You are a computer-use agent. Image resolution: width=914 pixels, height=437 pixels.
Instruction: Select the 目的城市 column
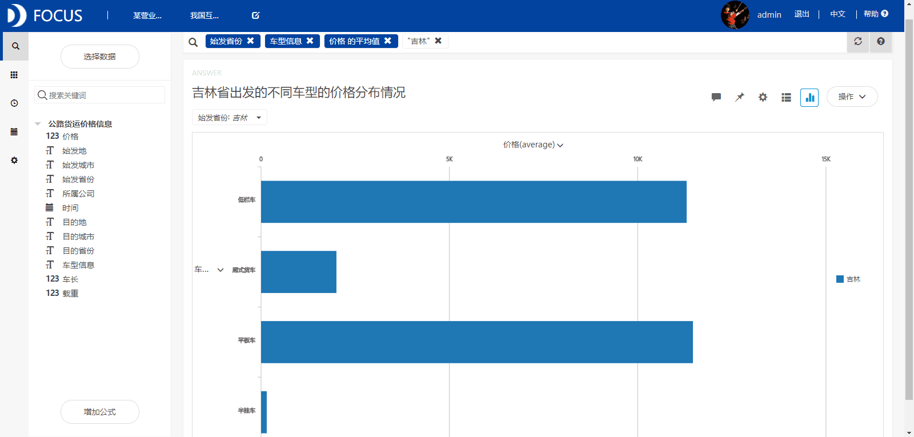pos(78,236)
